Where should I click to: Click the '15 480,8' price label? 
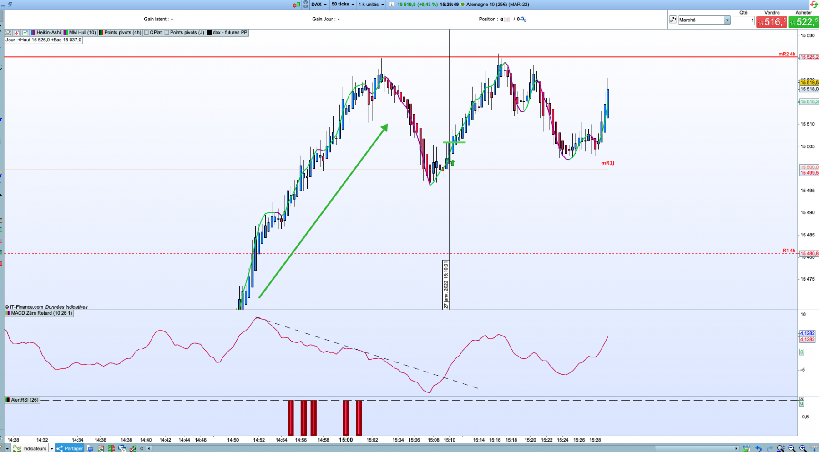[809, 254]
